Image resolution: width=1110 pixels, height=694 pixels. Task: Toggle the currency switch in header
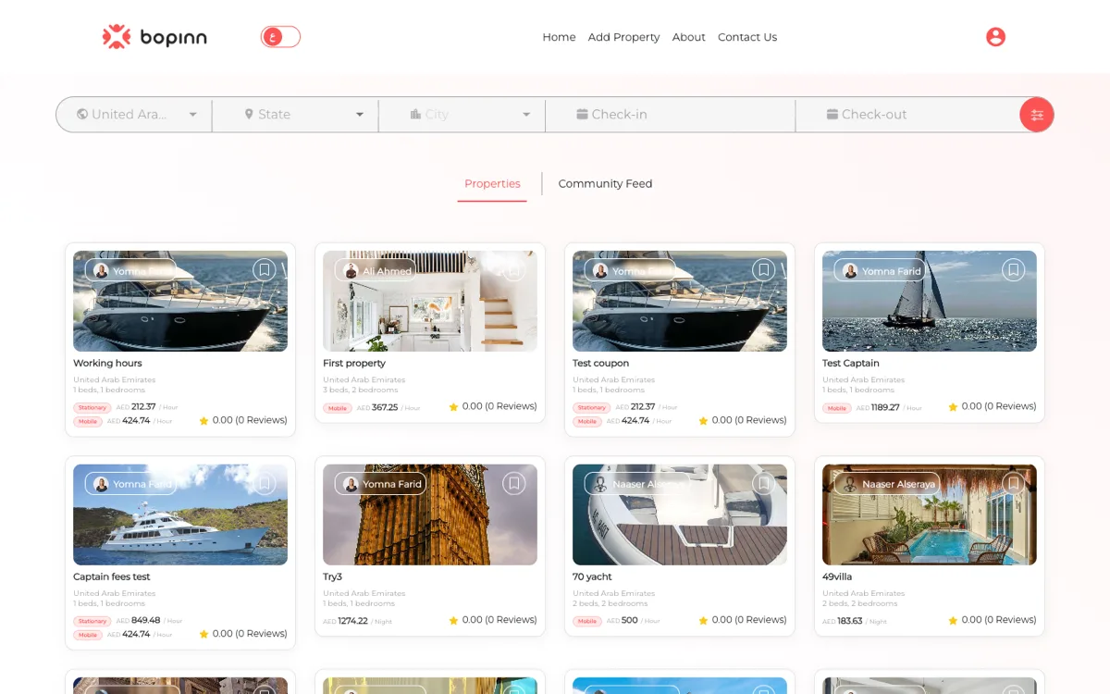(281, 37)
